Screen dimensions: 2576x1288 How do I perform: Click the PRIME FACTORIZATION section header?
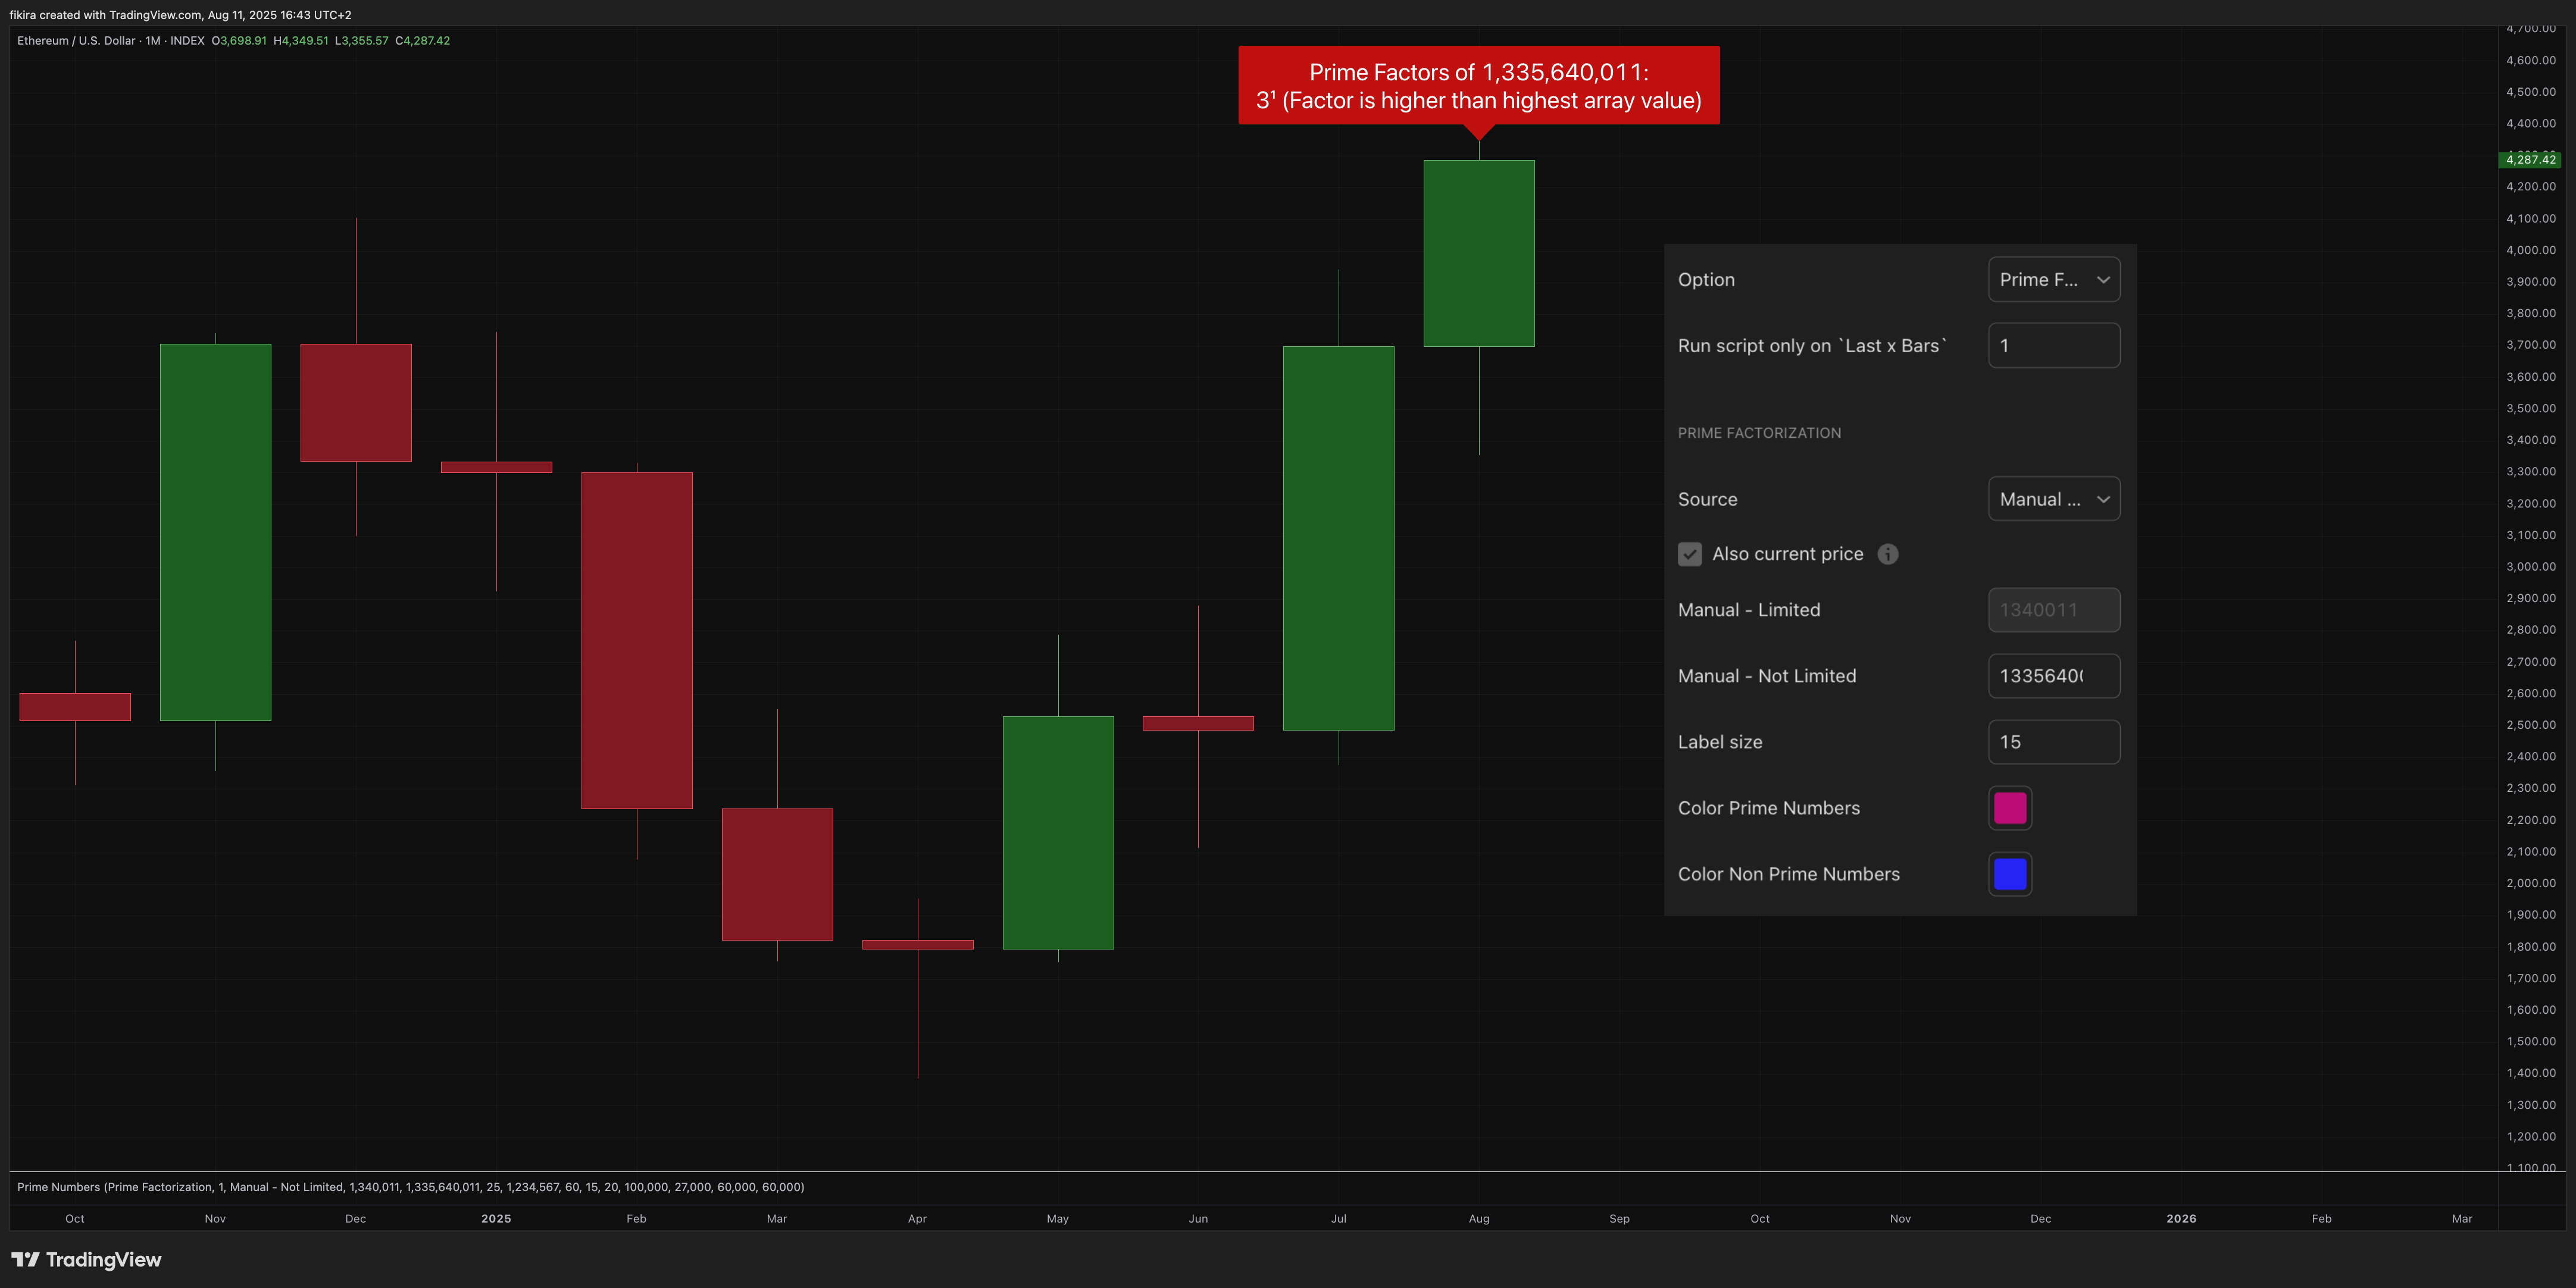[x=1759, y=433]
